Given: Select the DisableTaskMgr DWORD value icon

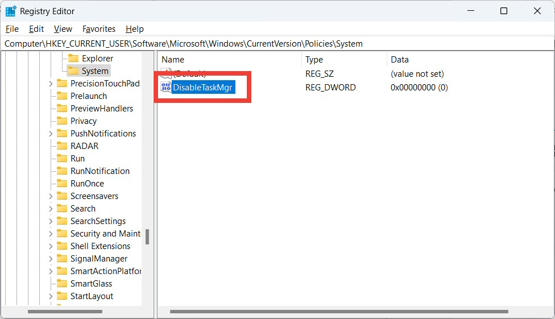Looking at the screenshot, I should tap(165, 87).
